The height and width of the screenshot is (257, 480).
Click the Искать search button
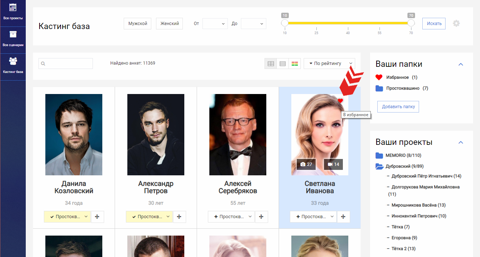[434, 24]
